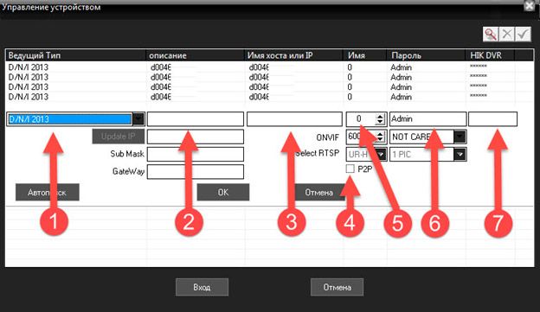
Task: Toggle the P2P checkbox
Action: pos(350,169)
